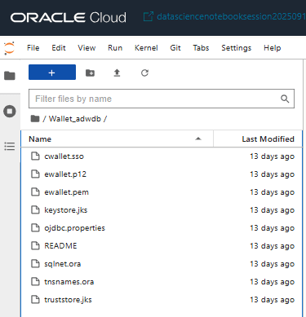Select the ojdbc.properties file name
Viewport: 306px width, 317px height.
click(x=74, y=228)
